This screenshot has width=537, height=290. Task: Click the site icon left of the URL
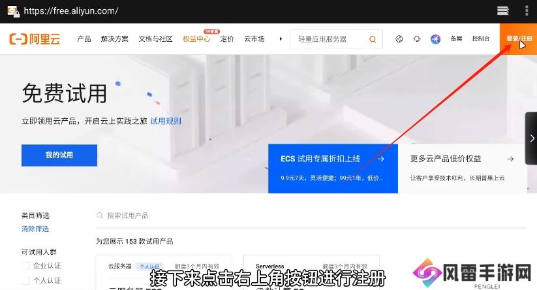tap(11, 10)
